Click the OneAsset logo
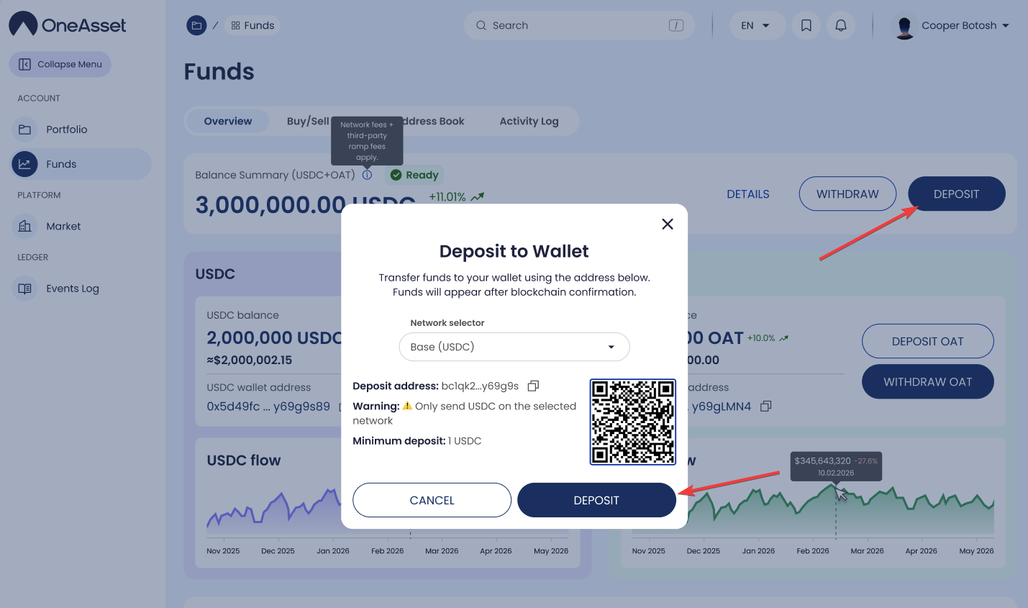This screenshot has height=608, width=1028. 67,24
